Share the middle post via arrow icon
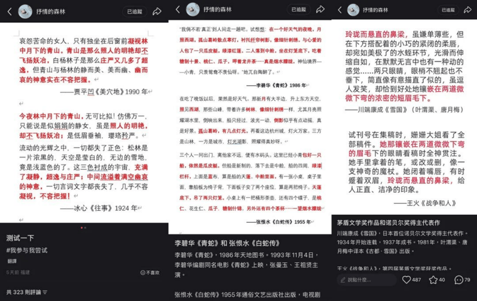 pyautogui.click(x=320, y=9)
